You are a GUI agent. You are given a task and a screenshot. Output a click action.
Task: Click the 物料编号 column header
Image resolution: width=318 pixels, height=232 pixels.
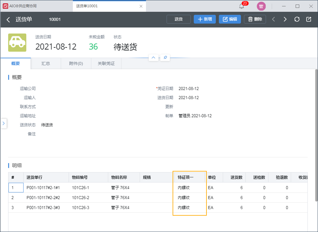(x=88, y=177)
